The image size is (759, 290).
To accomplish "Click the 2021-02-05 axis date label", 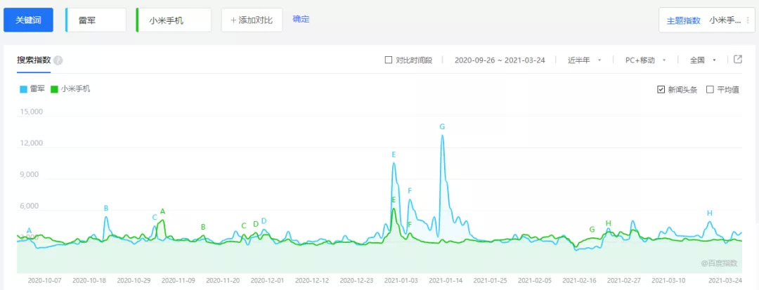I will [534, 280].
